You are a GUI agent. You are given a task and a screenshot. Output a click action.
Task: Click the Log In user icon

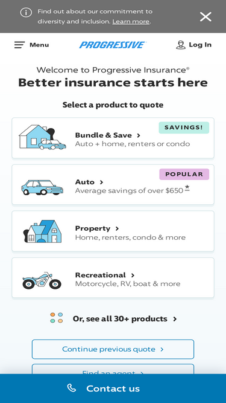tap(181, 45)
